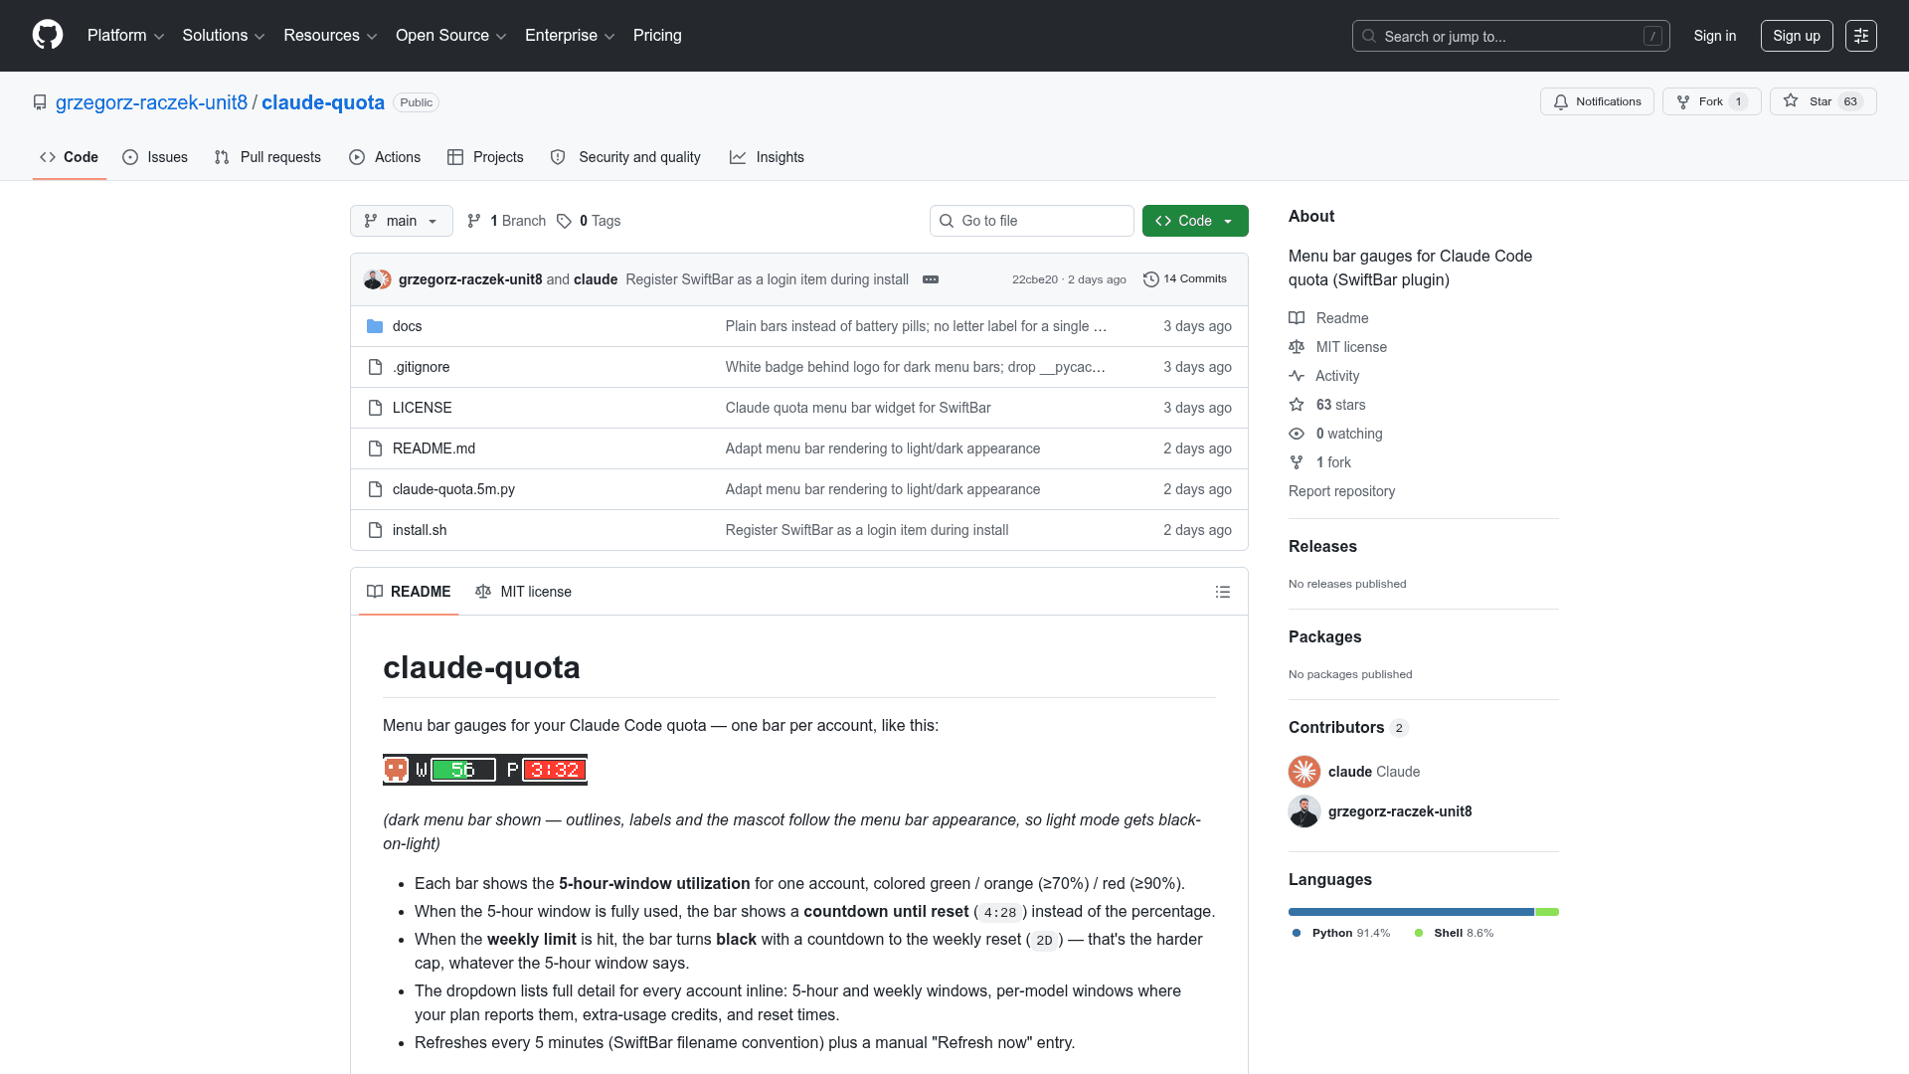Viewport: 1909px width, 1074px height.
Task: Open the claude-quota repository name link
Action: click(323, 102)
